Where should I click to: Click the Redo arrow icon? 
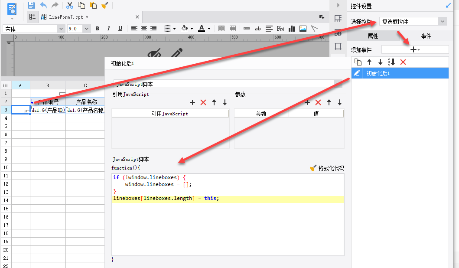55,5
